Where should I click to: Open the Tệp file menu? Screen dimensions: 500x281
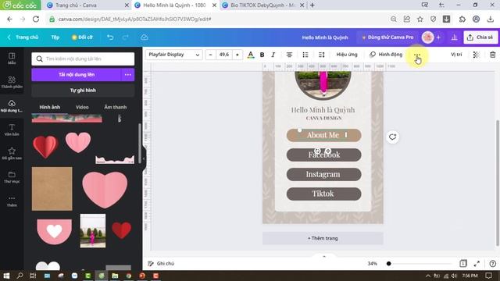click(55, 37)
